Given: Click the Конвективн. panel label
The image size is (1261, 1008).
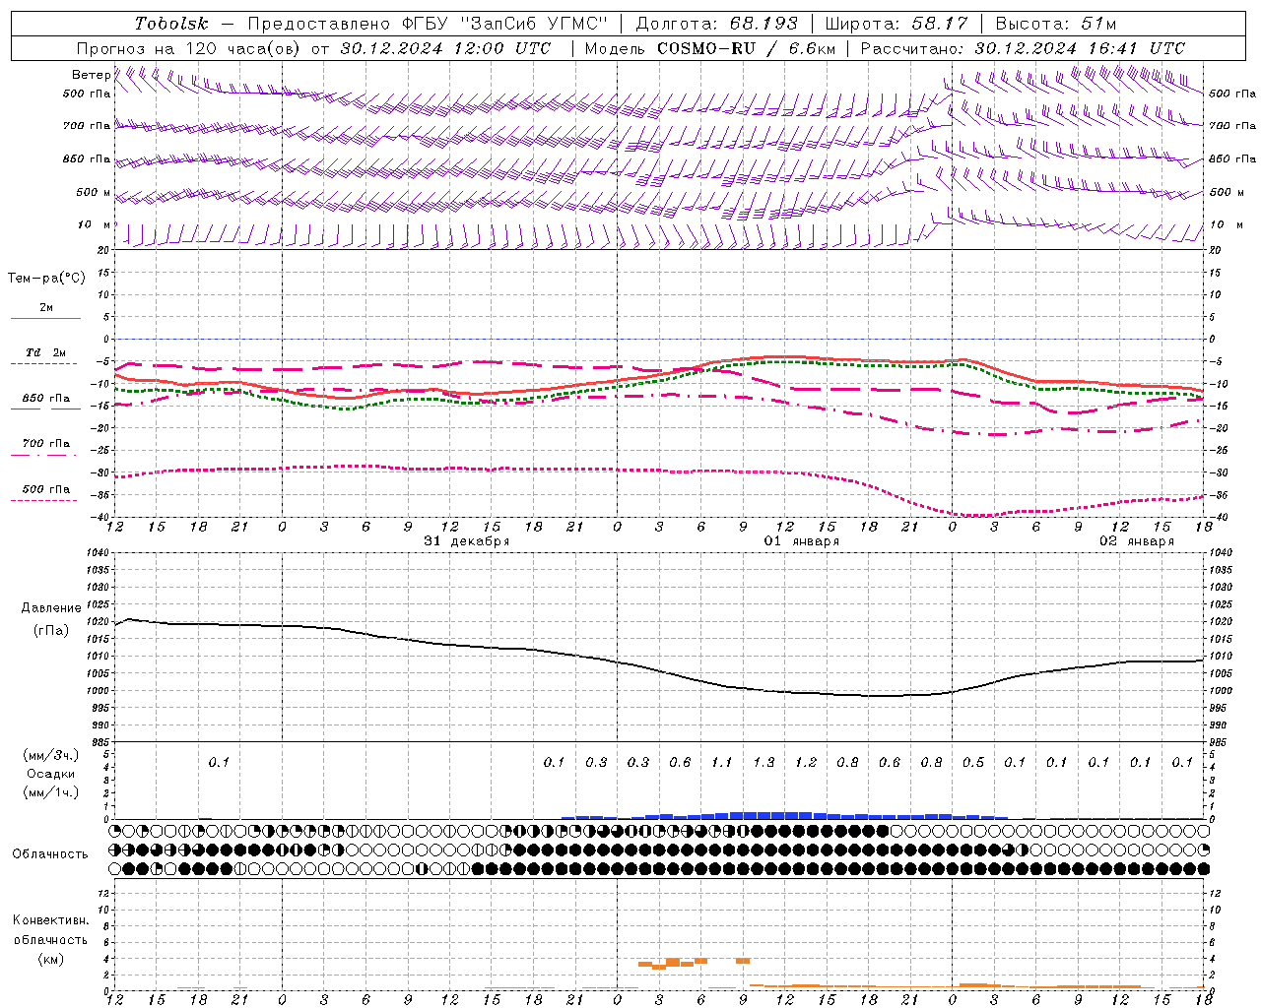Looking at the screenshot, I should coord(50,920).
